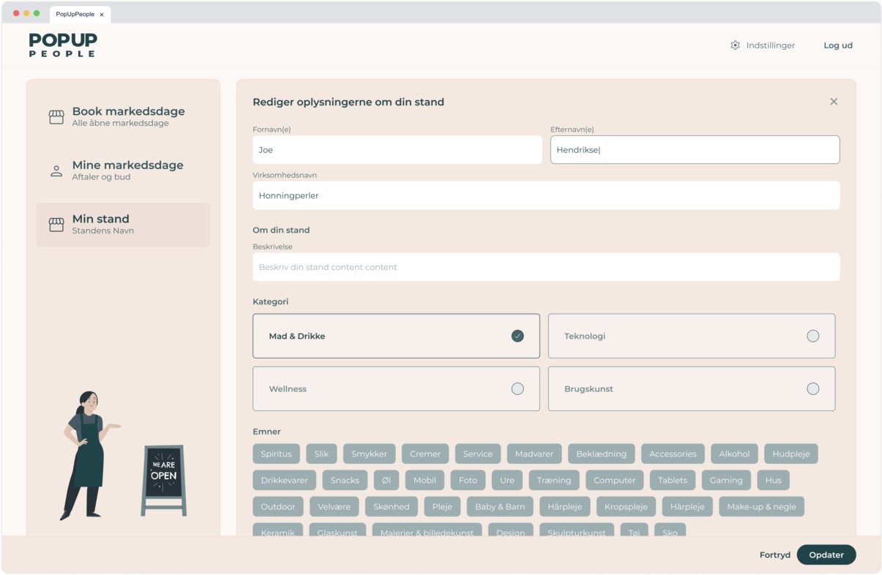The height and width of the screenshot is (575, 882).
Task: Toggle the Øl tag
Action: pyautogui.click(x=386, y=480)
